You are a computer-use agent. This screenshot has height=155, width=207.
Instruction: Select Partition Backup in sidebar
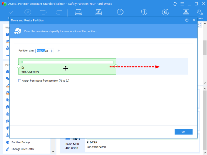pos(21,142)
